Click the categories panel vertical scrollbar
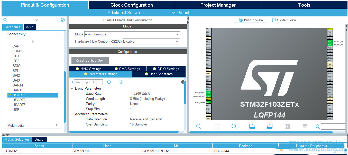Image resolution: width=348 pixels, height=155 pixels. point(65,97)
